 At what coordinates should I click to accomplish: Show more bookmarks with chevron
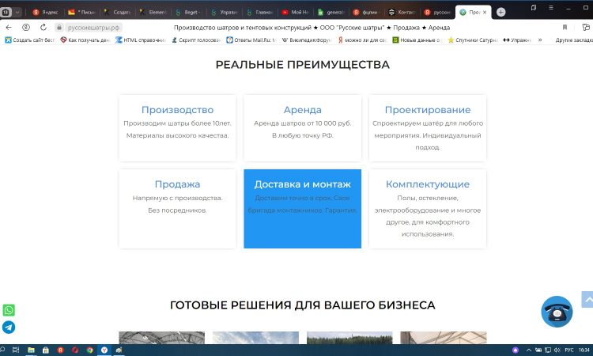click(x=540, y=40)
